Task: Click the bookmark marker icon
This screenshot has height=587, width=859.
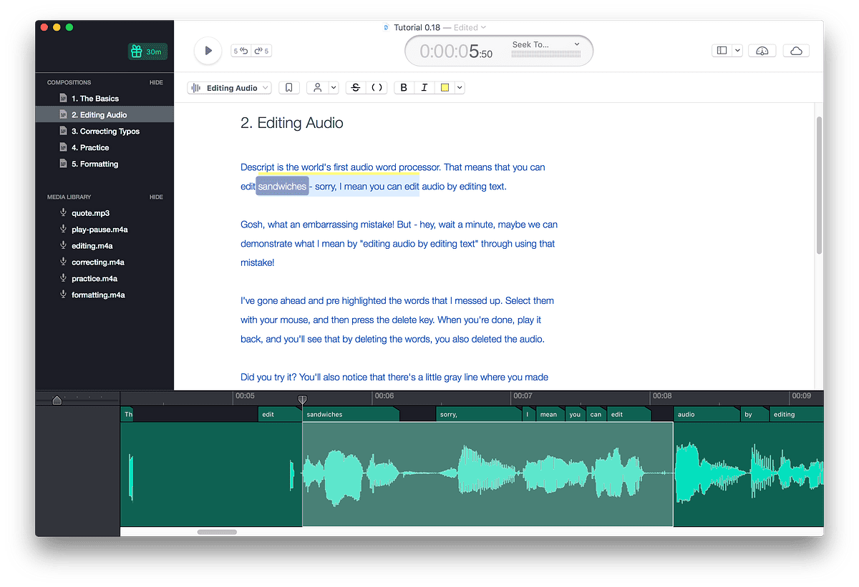Action: click(x=288, y=88)
